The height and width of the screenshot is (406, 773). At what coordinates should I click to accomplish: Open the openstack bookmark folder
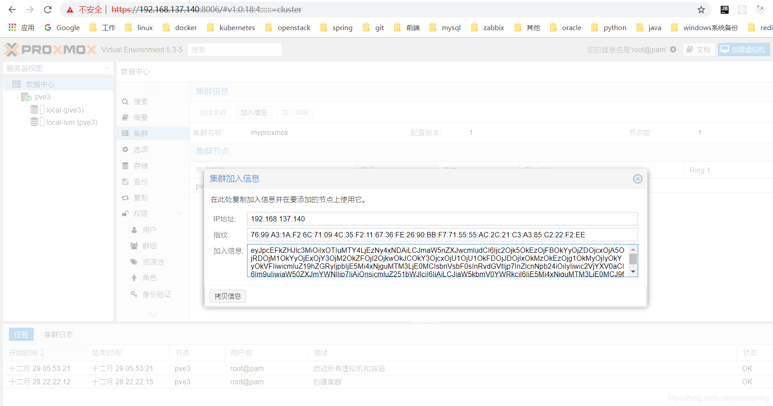click(x=288, y=27)
